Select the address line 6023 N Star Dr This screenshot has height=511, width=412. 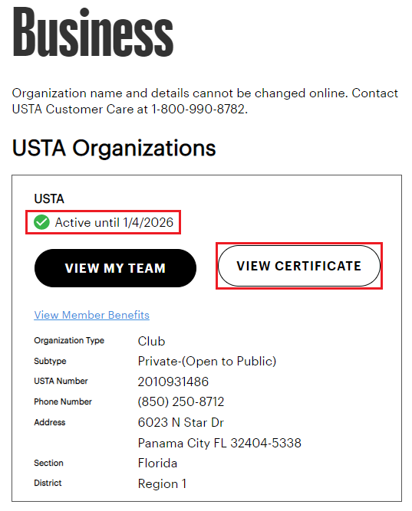pos(180,422)
